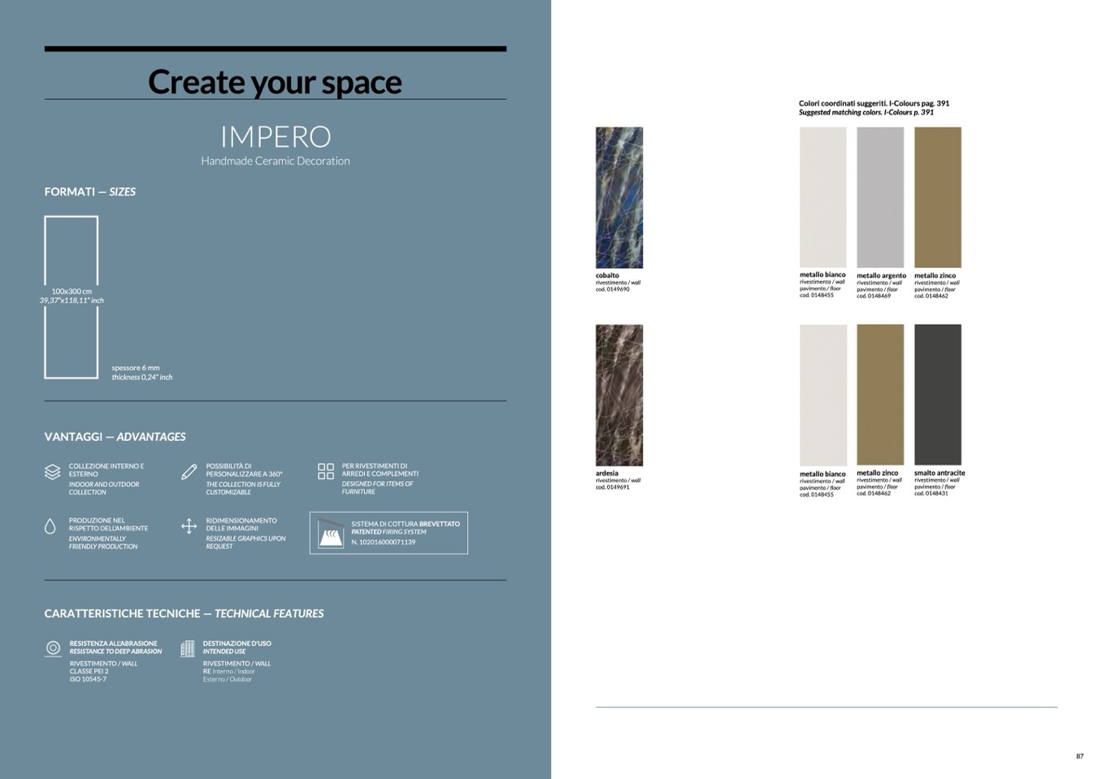Viewport: 1102px width, 779px height.
Task: Pick the smalto antracite color swatch
Action: click(x=938, y=395)
